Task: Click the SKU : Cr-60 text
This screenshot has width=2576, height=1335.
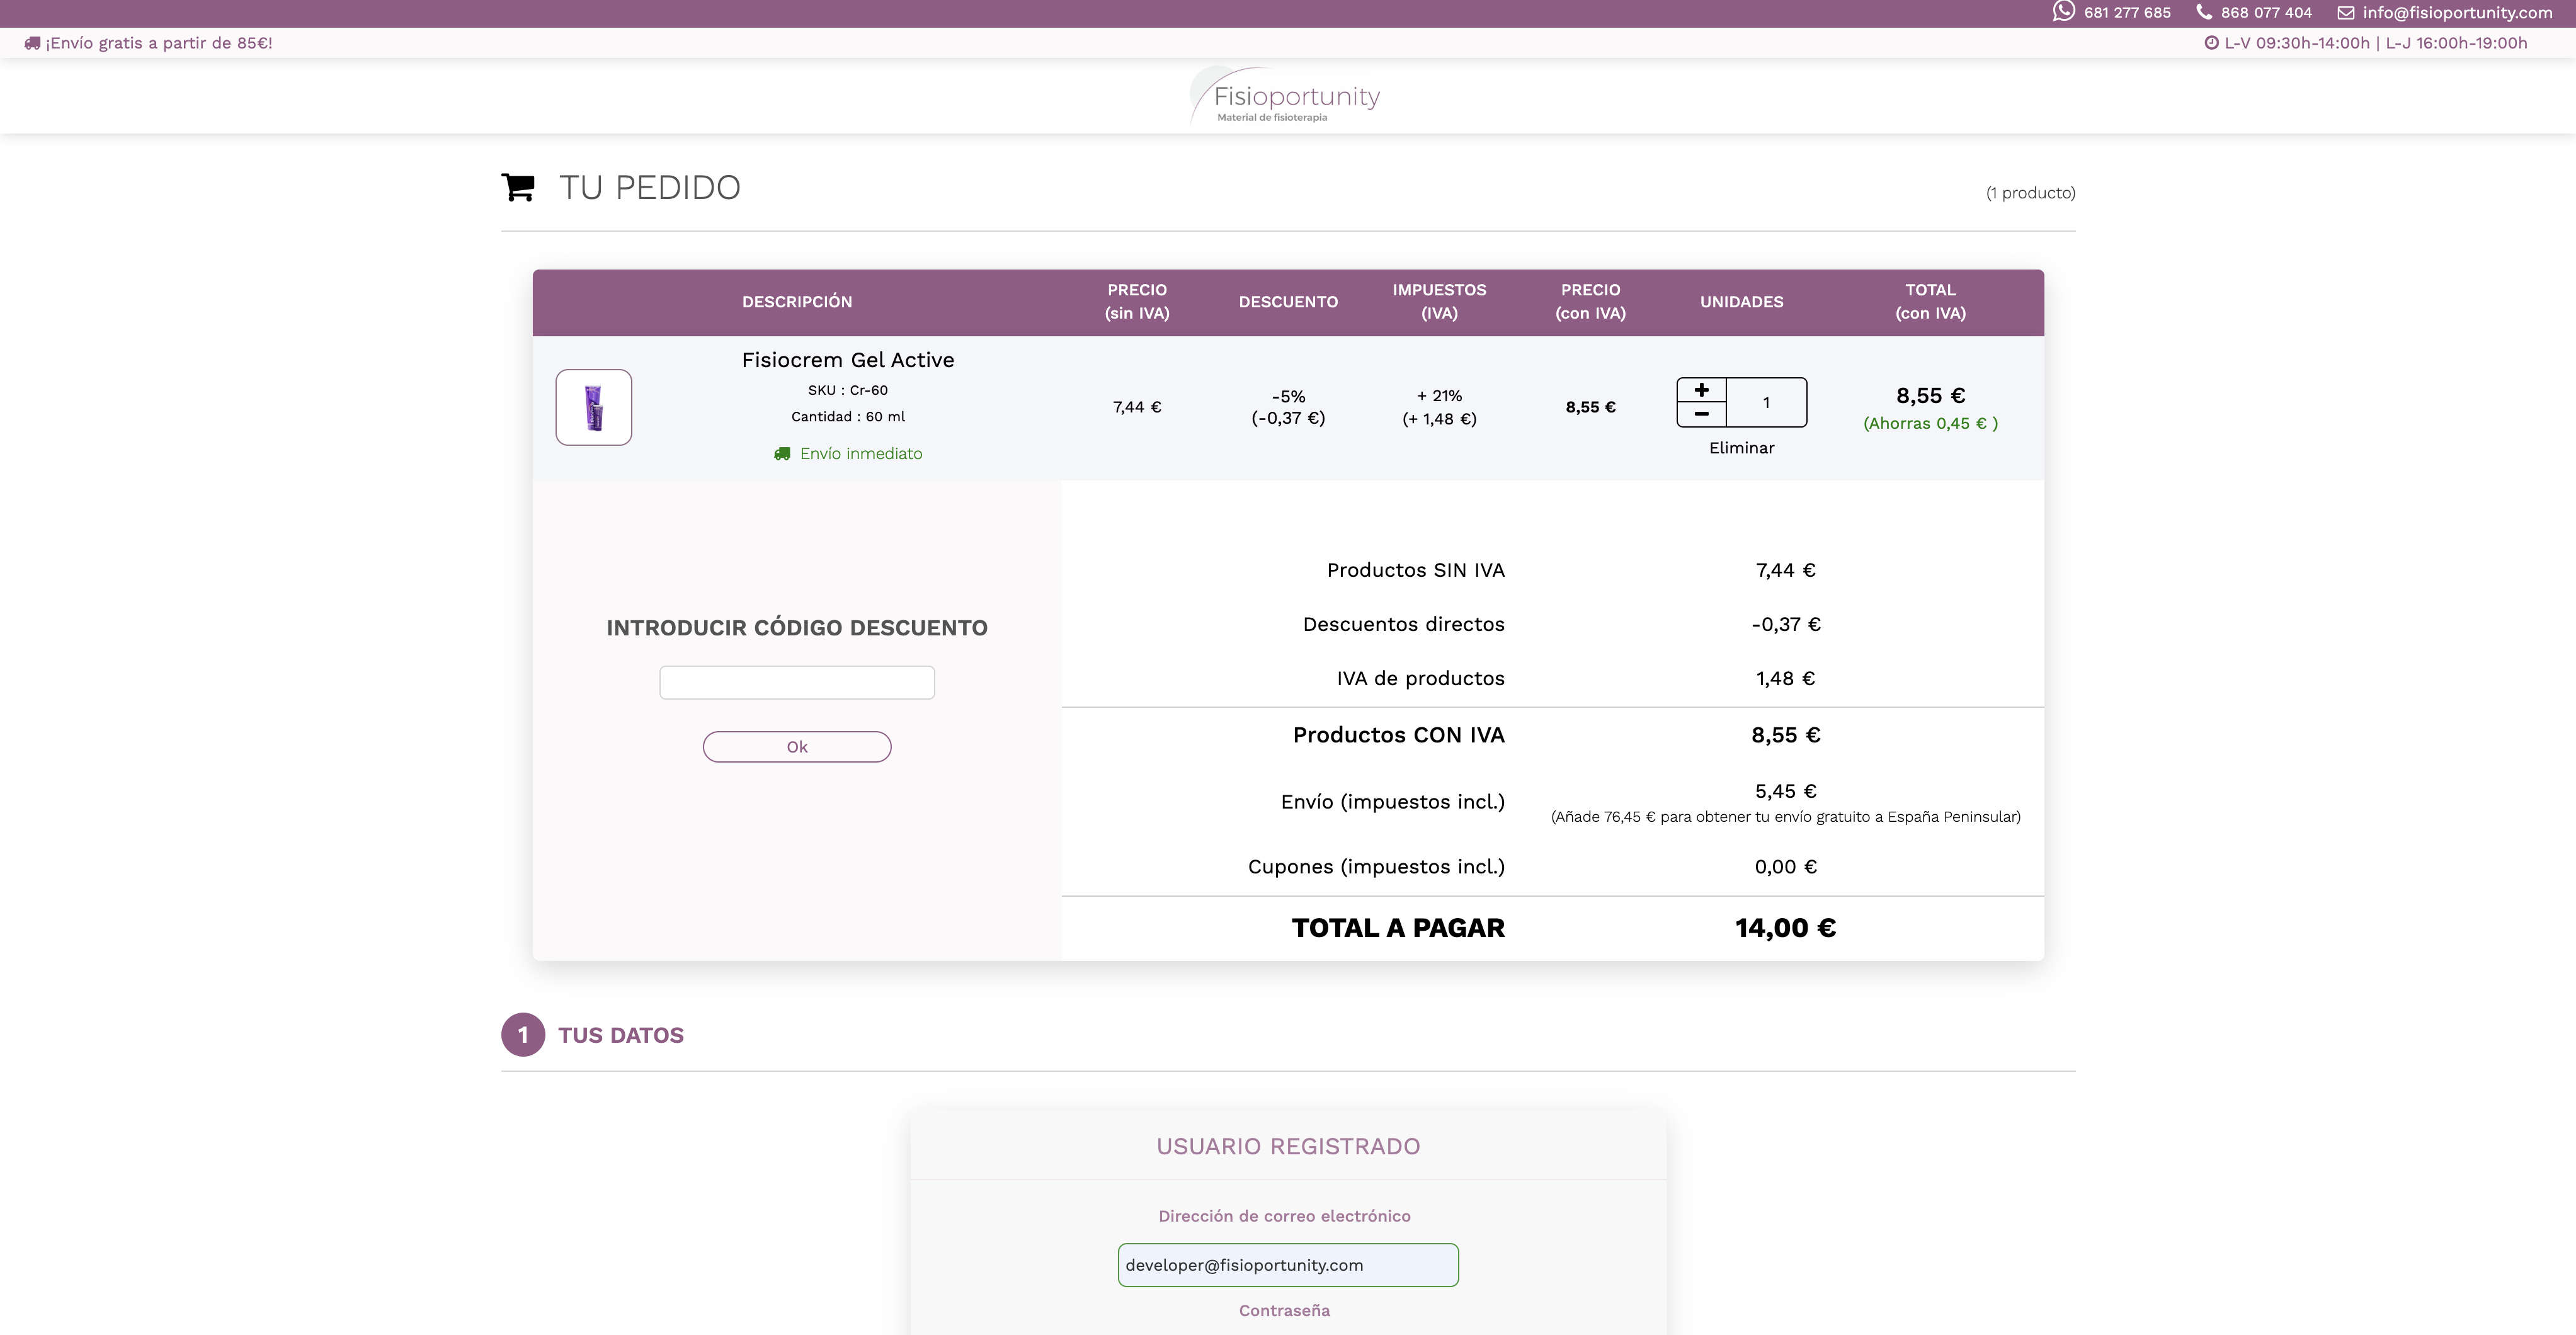Action: [x=848, y=390]
